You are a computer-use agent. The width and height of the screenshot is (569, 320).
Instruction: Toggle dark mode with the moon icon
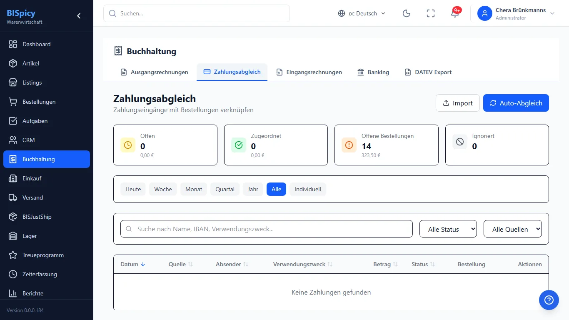407,13
